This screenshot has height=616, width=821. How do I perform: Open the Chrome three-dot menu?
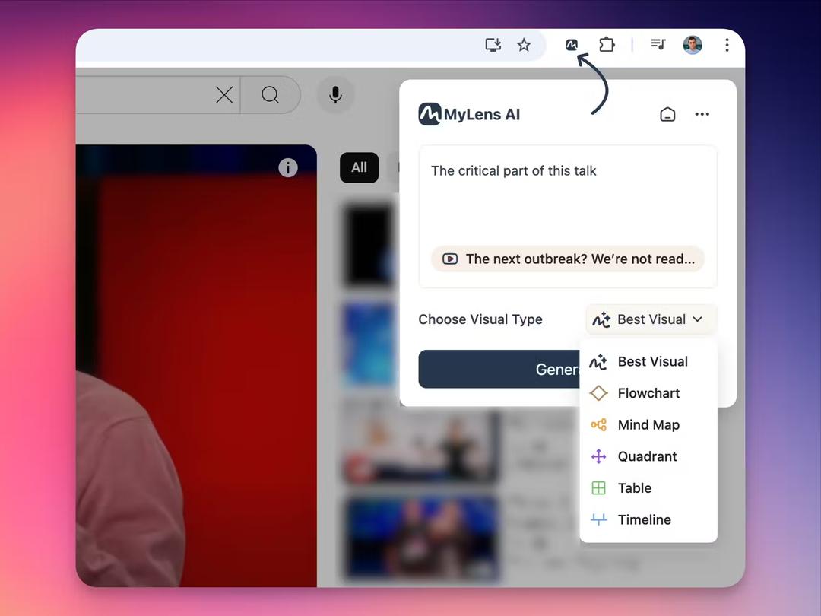(x=727, y=45)
